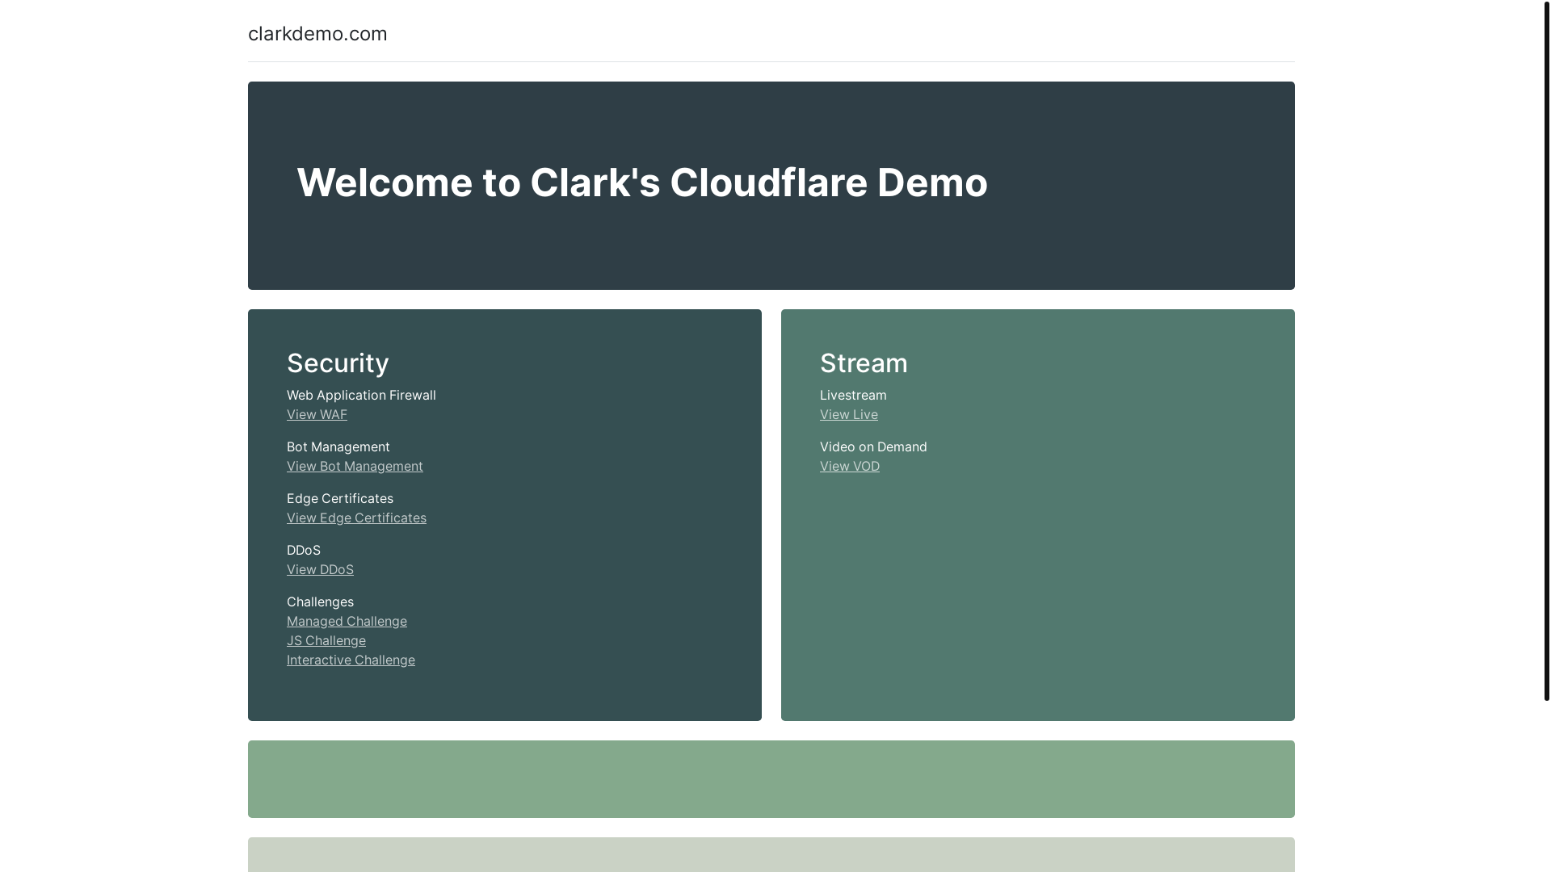
Task: Click the Video on Demand label
Action: tap(873, 446)
